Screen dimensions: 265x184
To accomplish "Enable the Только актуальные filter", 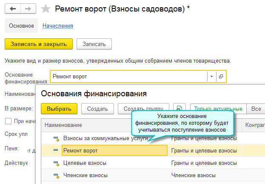I will coord(219,109).
